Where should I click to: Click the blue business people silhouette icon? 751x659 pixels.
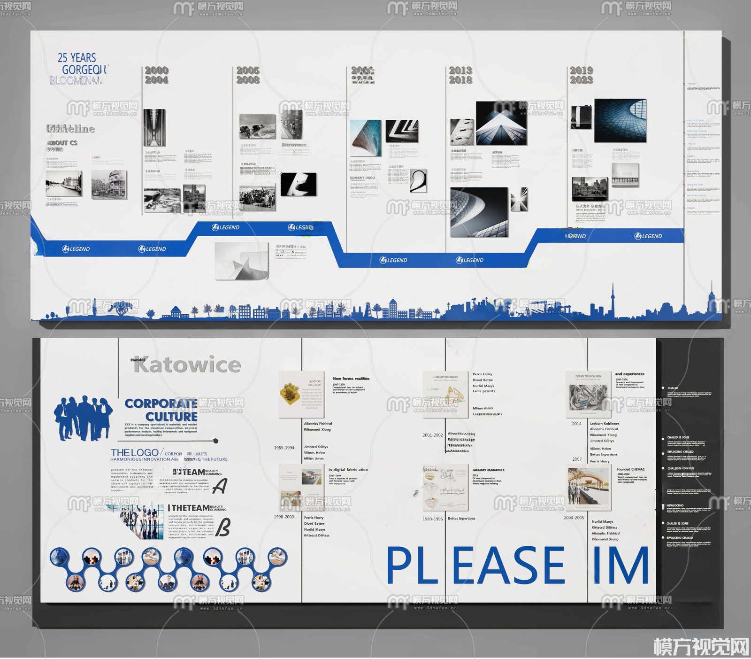[83, 418]
